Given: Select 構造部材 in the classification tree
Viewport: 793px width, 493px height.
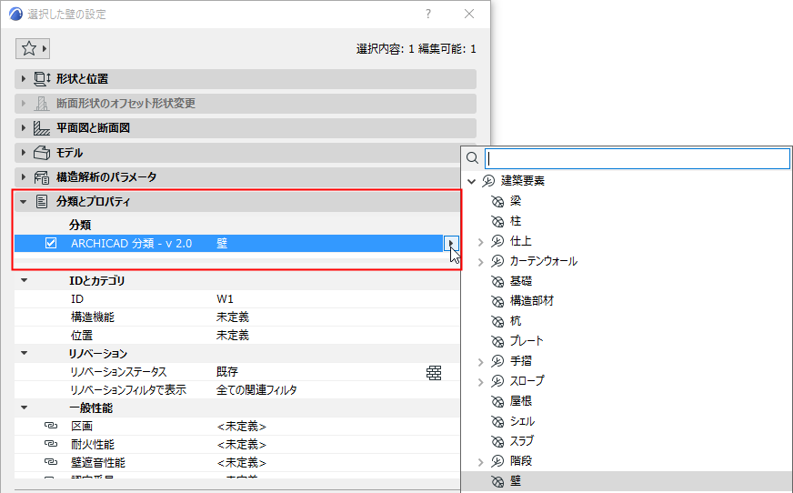Looking at the screenshot, I should click(531, 301).
